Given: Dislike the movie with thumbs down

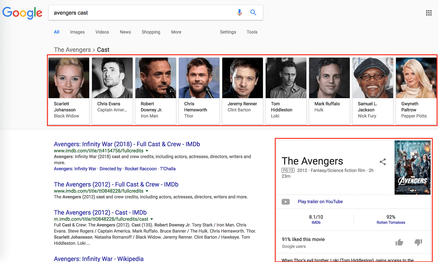Looking at the screenshot, I should coord(418,242).
